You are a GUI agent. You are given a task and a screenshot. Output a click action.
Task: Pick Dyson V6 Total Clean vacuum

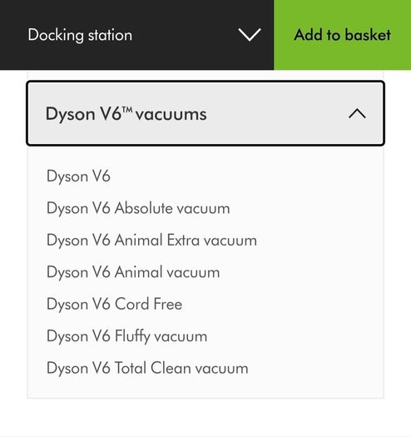tap(147, 368)
